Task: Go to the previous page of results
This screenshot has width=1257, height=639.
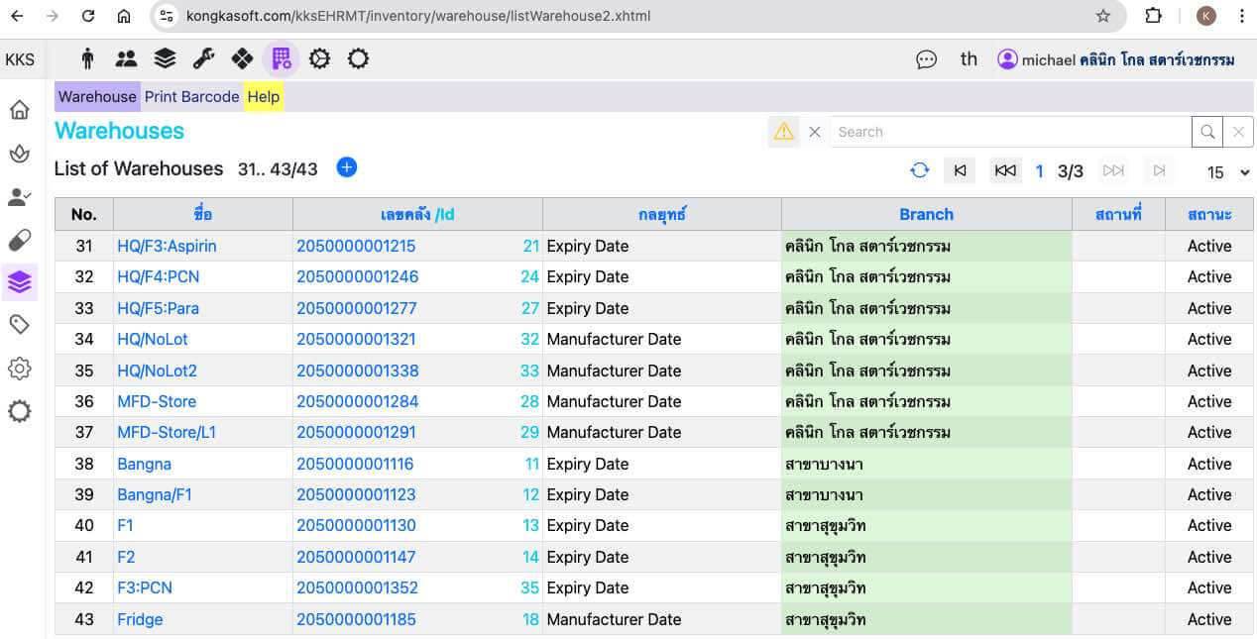Action: tap(1004, 170)
